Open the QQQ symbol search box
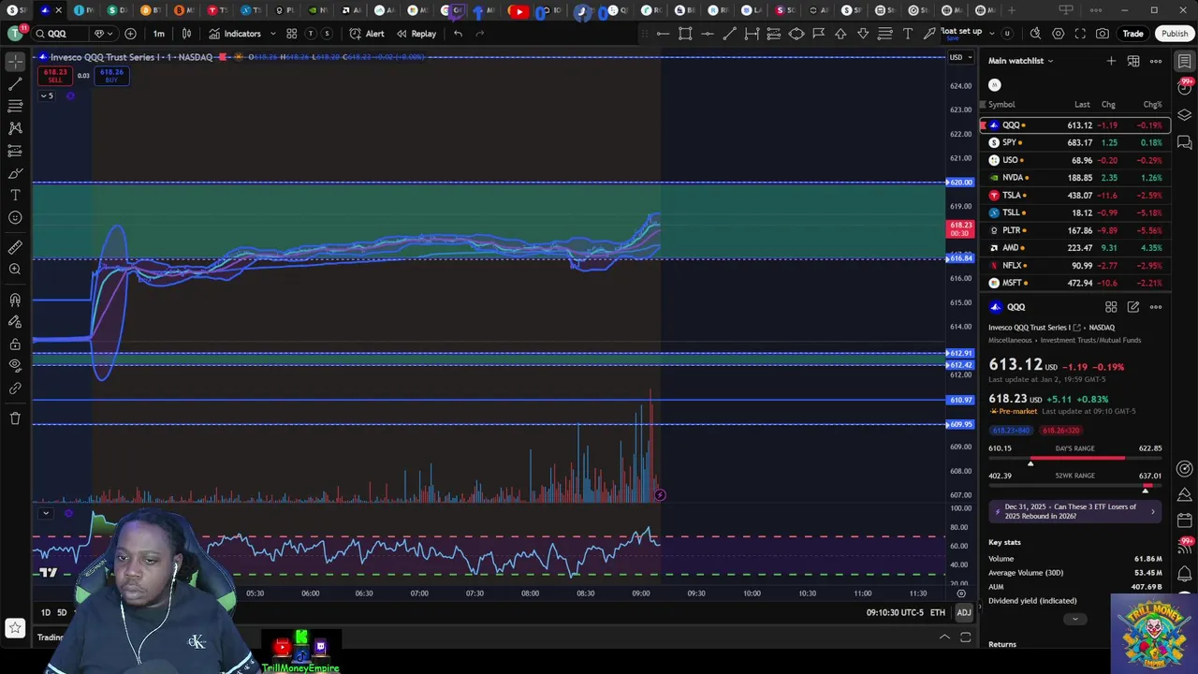1198x674 pixels. (x=58, y=34)
